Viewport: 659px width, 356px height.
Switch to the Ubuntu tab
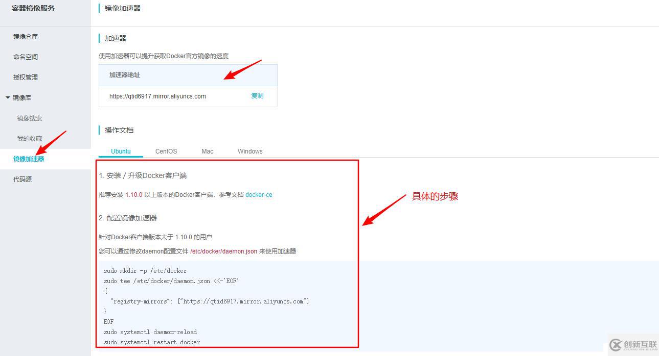(121, 151)
